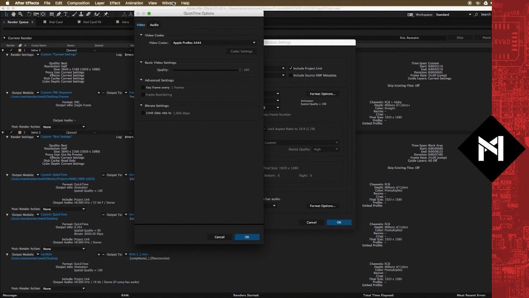
Task: Select the Hand tool in the toolbar
Action: click(x=13, y=14)
